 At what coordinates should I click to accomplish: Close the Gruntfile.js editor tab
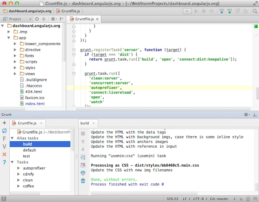coord(98,19)
